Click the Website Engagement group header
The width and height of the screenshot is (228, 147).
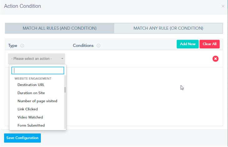33,79
